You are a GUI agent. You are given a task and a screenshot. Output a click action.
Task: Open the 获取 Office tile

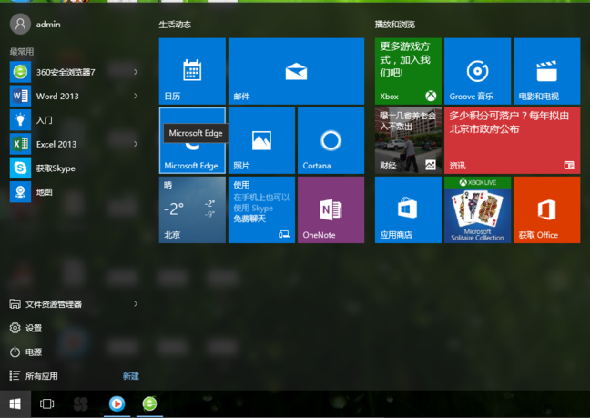tap(546, 210)
